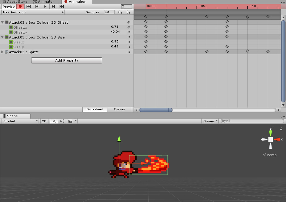Click keyframe menu diamond for Offset.x
This screenshot has height=202, width=286.
(129, 27)
